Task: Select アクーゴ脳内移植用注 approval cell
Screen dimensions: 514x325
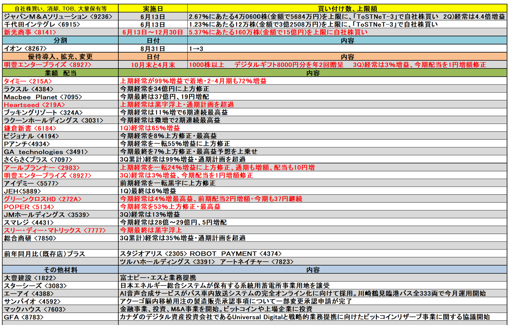Action: pos(313,301)
